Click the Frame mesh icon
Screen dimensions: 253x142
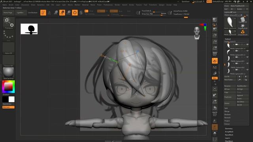[x=215, y=89]
